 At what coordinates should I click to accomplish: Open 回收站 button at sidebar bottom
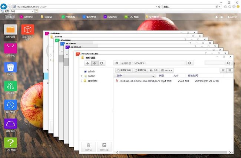[88, 147]
